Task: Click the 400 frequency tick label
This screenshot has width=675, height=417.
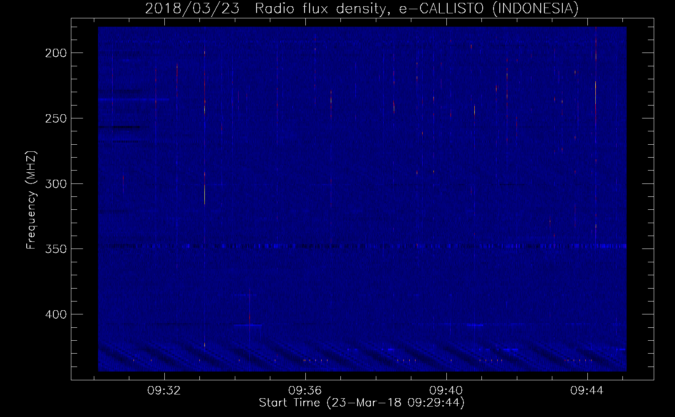Action: tap(55, 314)
